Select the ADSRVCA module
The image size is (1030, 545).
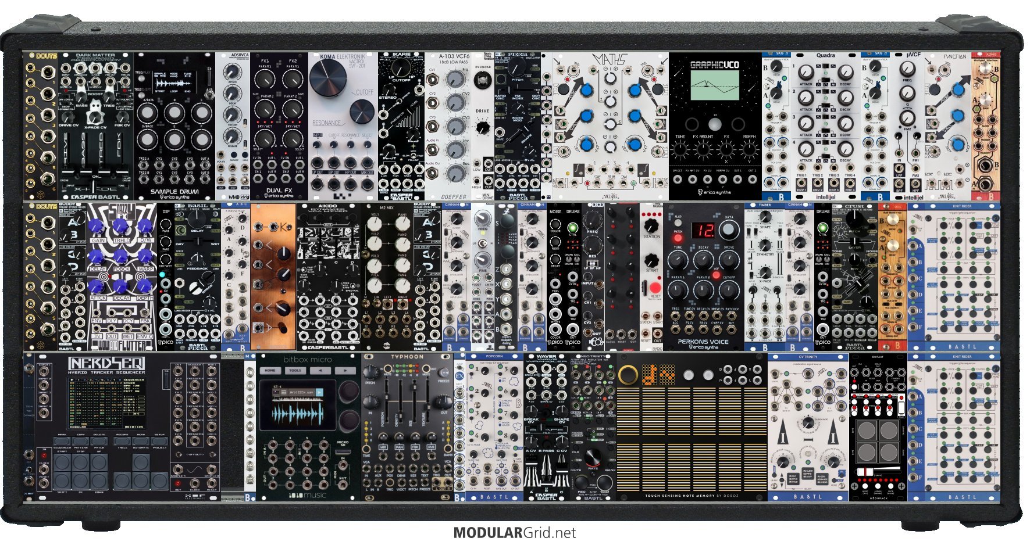[x=233, y=126]
